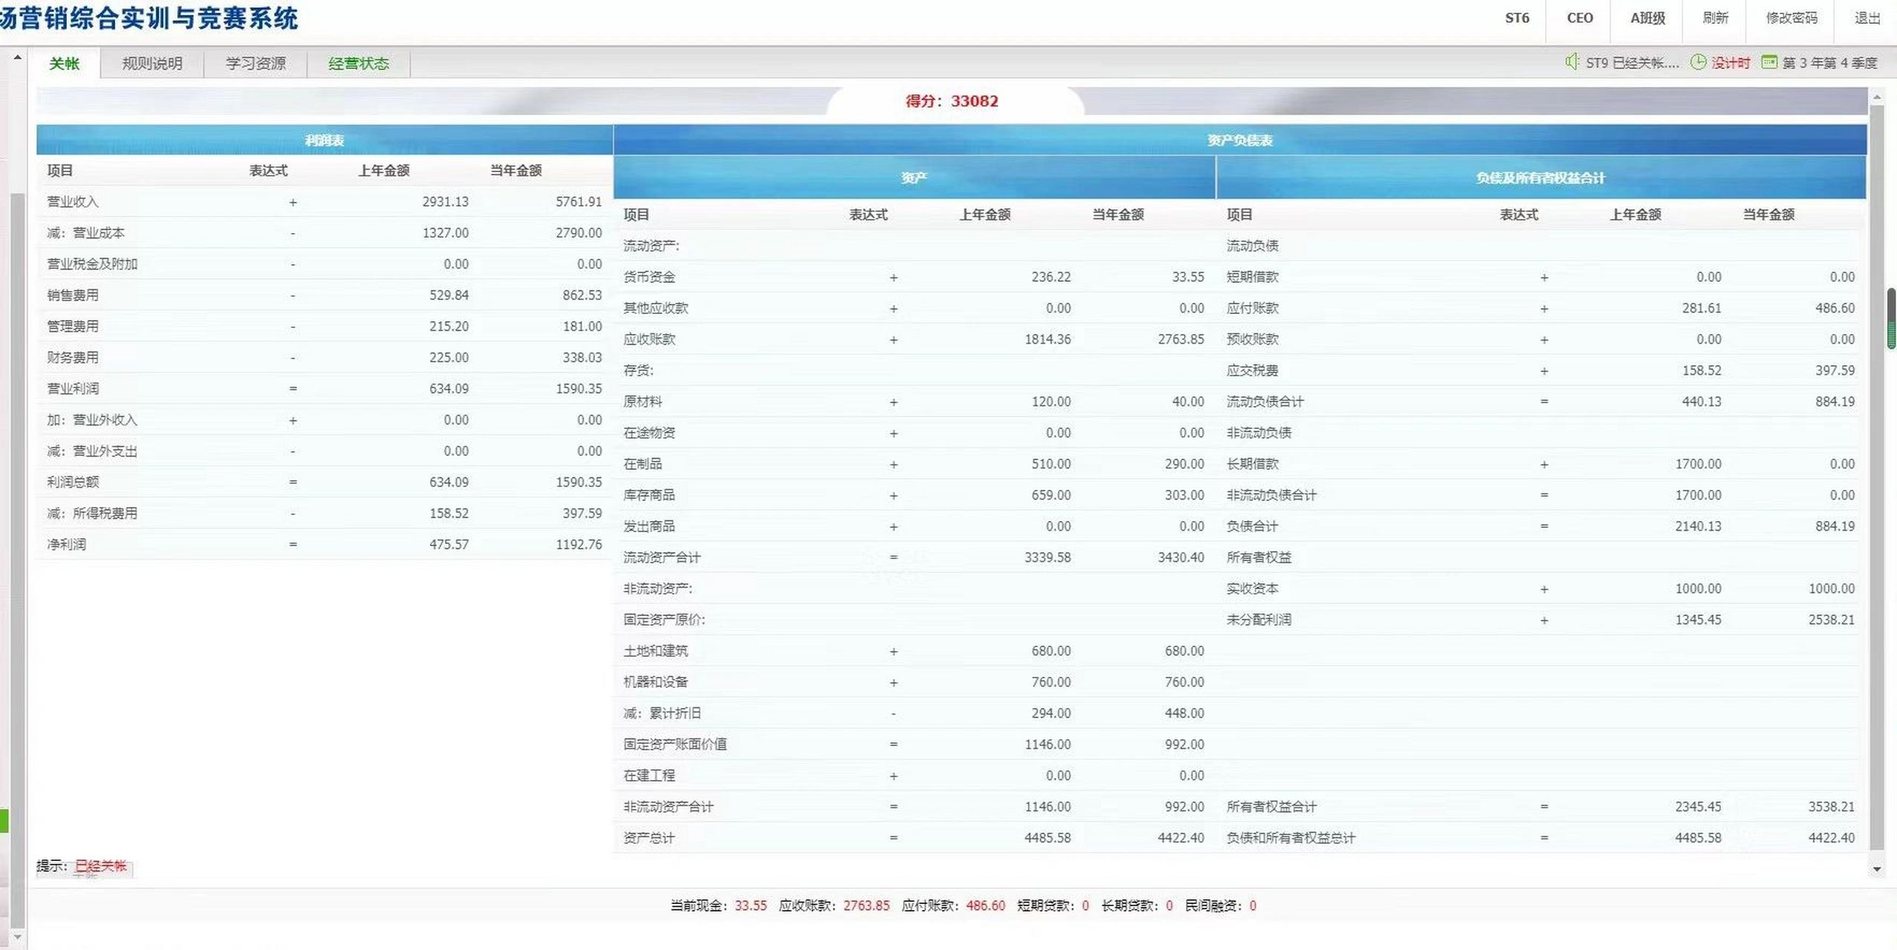Click the calendar icon before 第3年第4季度
This screenshot has height=950, width=1897.
pyautogui.click(x=1770, y=62)
